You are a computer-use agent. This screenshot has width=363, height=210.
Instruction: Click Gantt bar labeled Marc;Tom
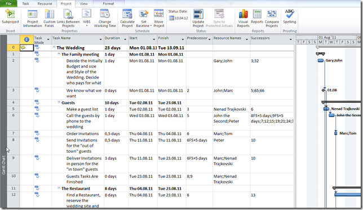[x=336, y=133]
